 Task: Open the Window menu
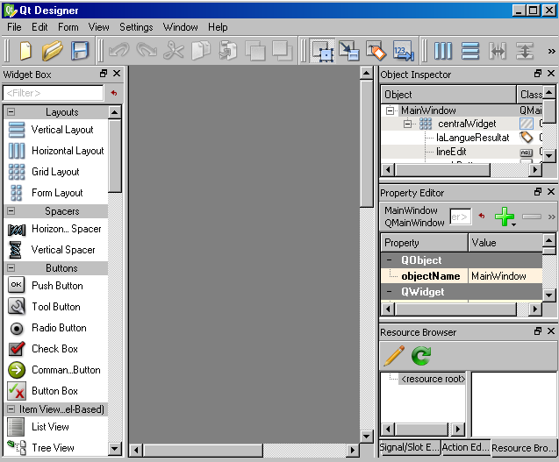click(x=181, y=27)
